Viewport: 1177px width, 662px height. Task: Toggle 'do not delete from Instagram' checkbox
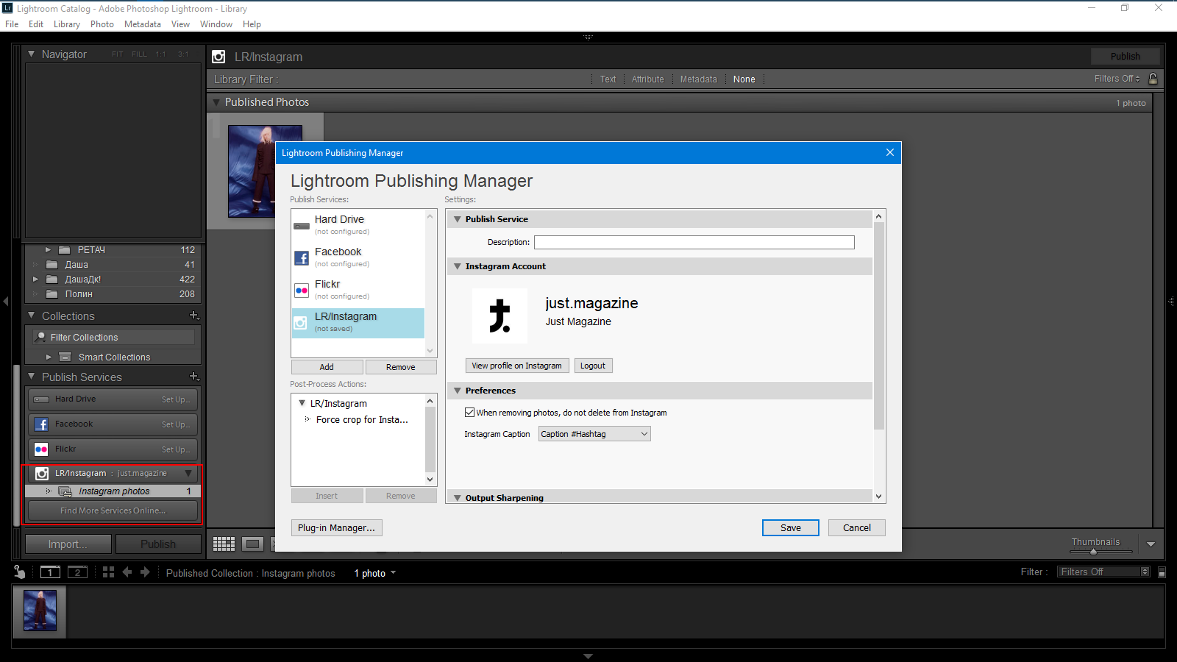click(469, 413)
